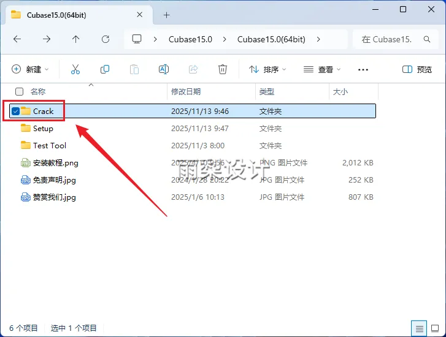Copy the selected item
The height and width of the screenshot is (337, 446).
tap(105, 69)
